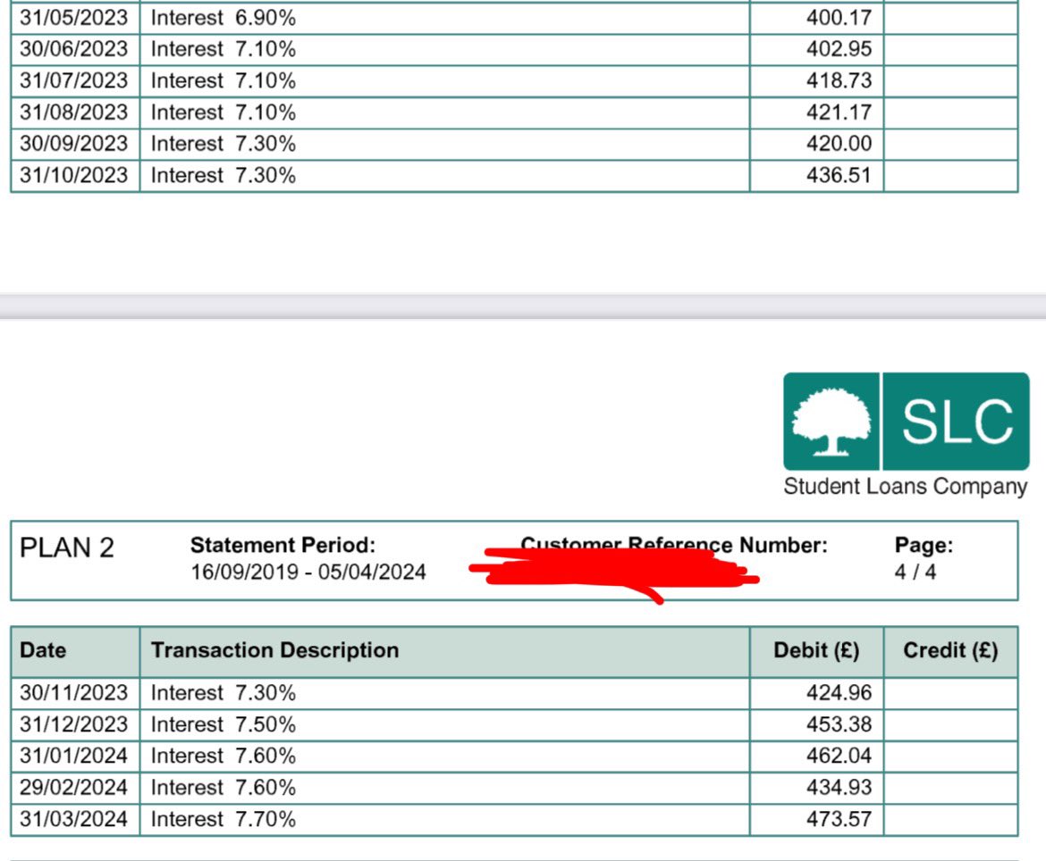Image resolution: width=1046 pixels, height=861 pixels.
Task: Select debit amount 436.51
Action: coord(839,175)
